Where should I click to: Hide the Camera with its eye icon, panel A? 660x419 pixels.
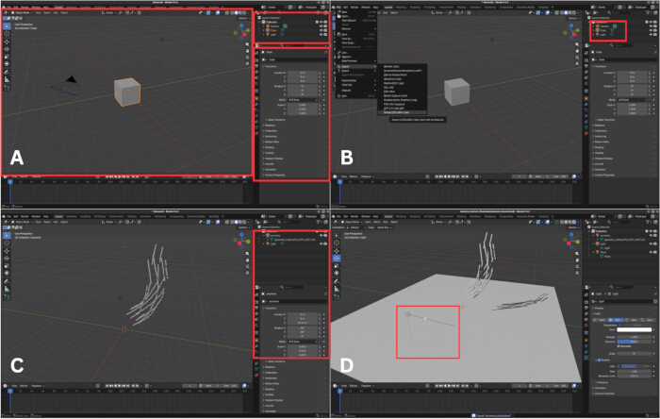point(322,26)
